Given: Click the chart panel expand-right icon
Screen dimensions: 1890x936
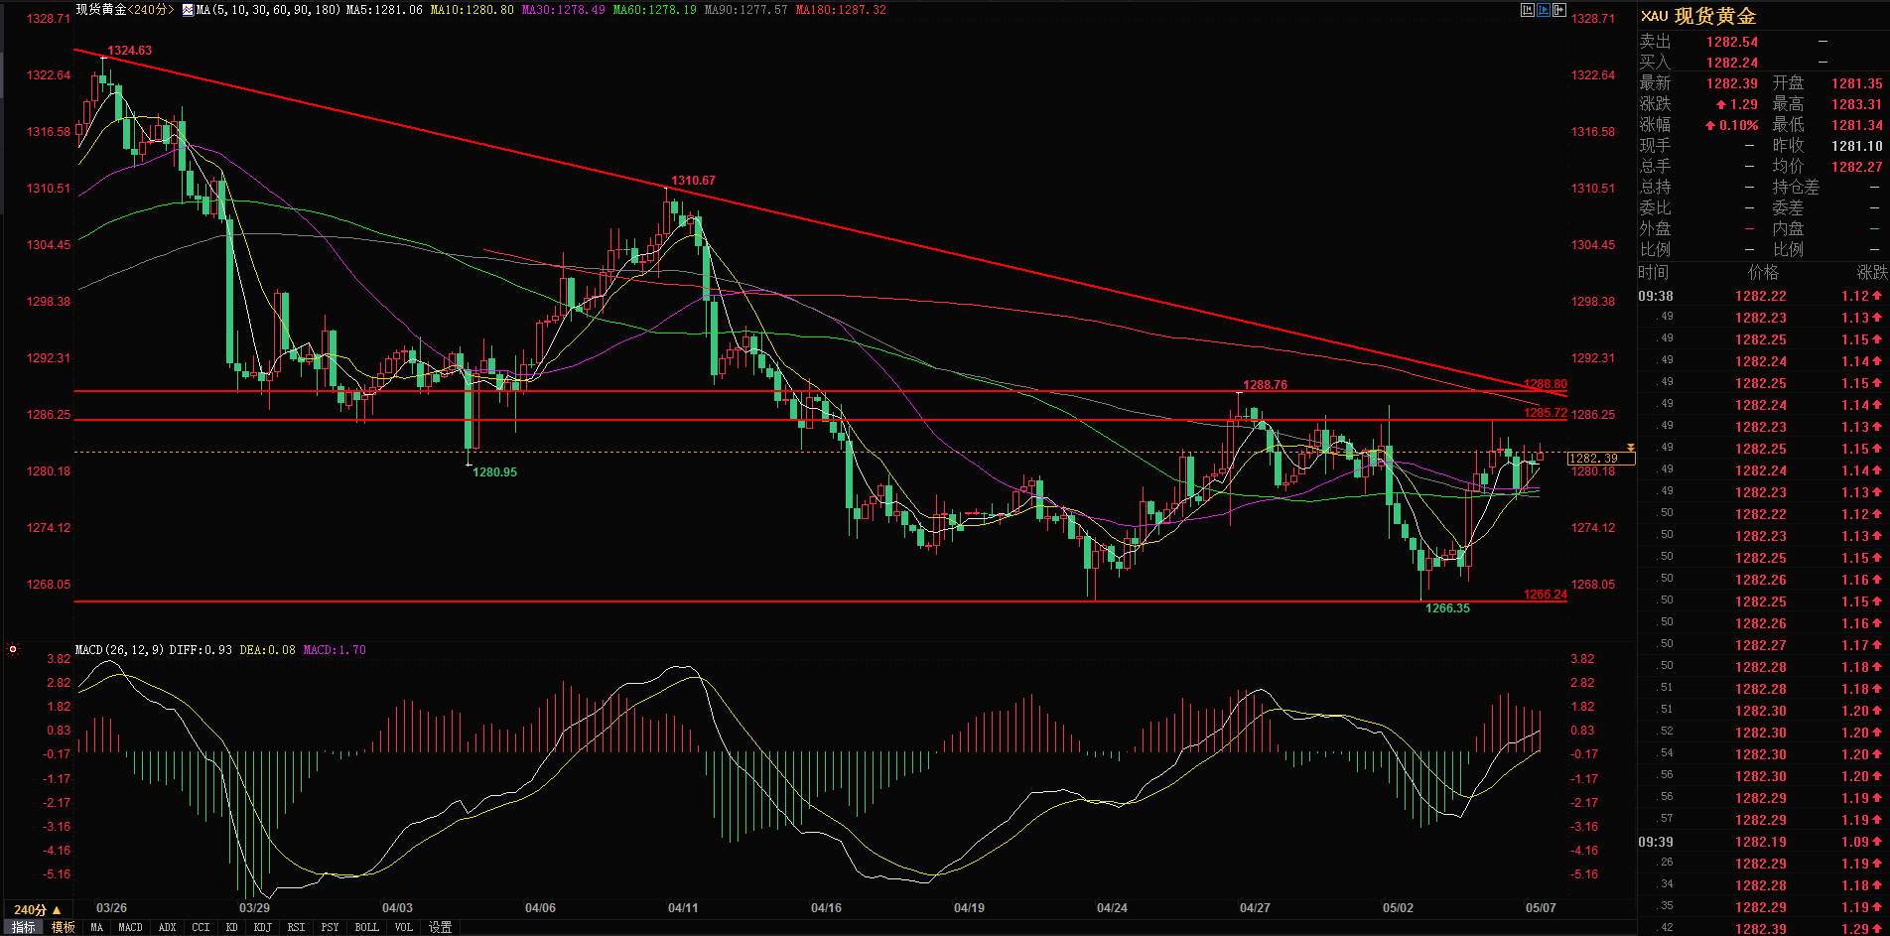Looking at the screenshot, I should pos(1558,10).
